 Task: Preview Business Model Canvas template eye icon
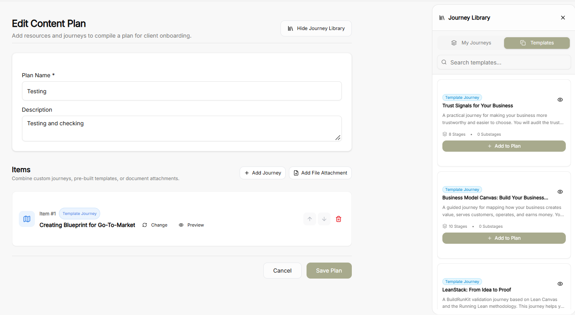click(560, 192)
